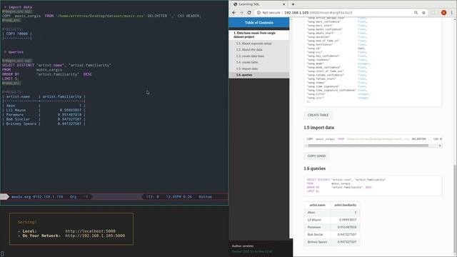This screenshot has width=457, height=257.
Task: Go to 1.1 About orgmode setup
Action: [254, 44]
